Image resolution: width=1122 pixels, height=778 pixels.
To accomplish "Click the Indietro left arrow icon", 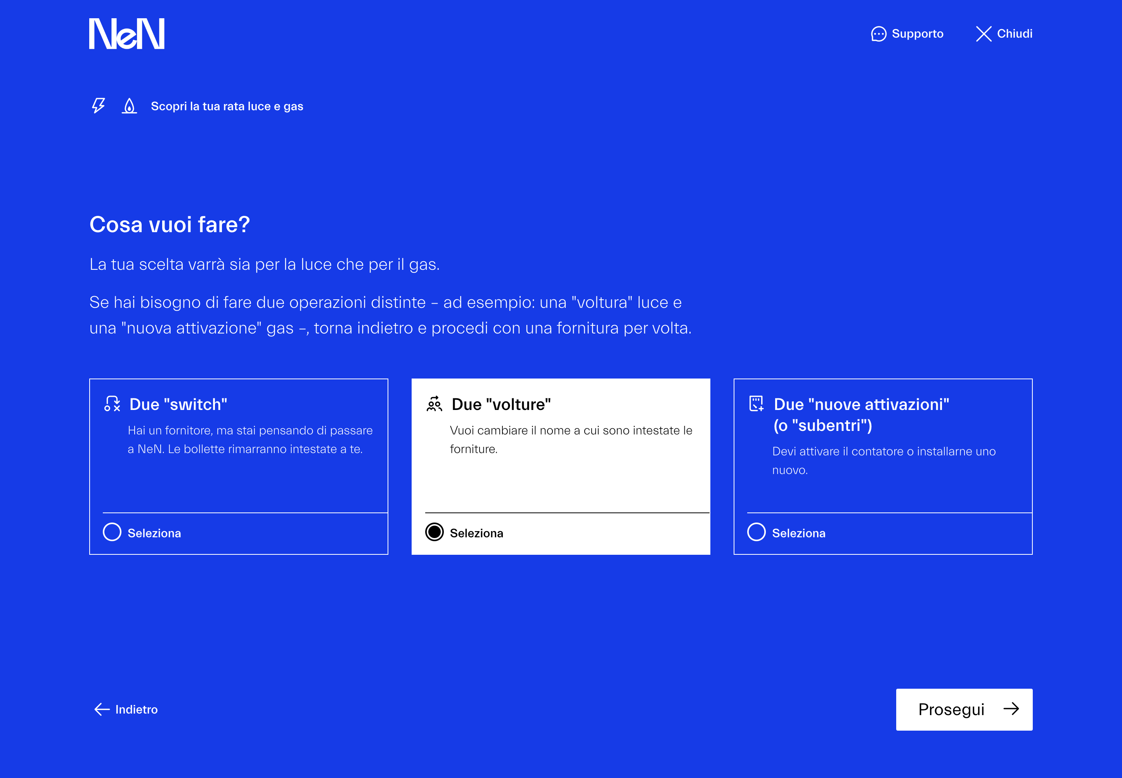I will (x=102, y=709).
